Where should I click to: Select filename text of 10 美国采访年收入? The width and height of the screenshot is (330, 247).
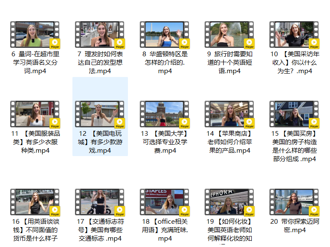[x=294, y=63]
